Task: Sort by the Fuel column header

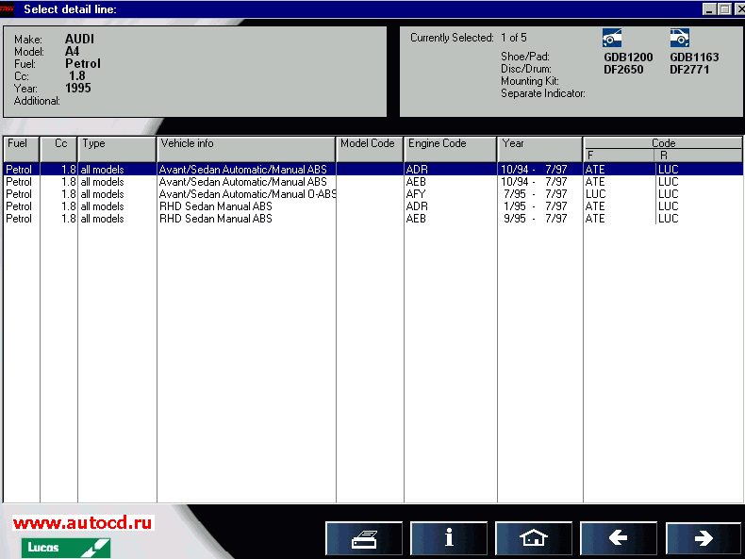Action: pos(21,149)
